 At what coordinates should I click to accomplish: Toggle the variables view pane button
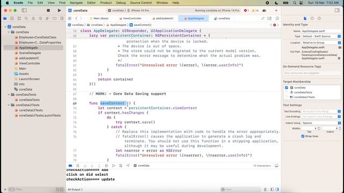click(x=273, y=189)
